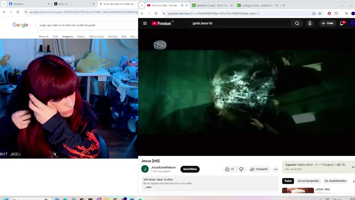Show more chips with right chevron
The image size is (355, 200).
pos(353,181)
